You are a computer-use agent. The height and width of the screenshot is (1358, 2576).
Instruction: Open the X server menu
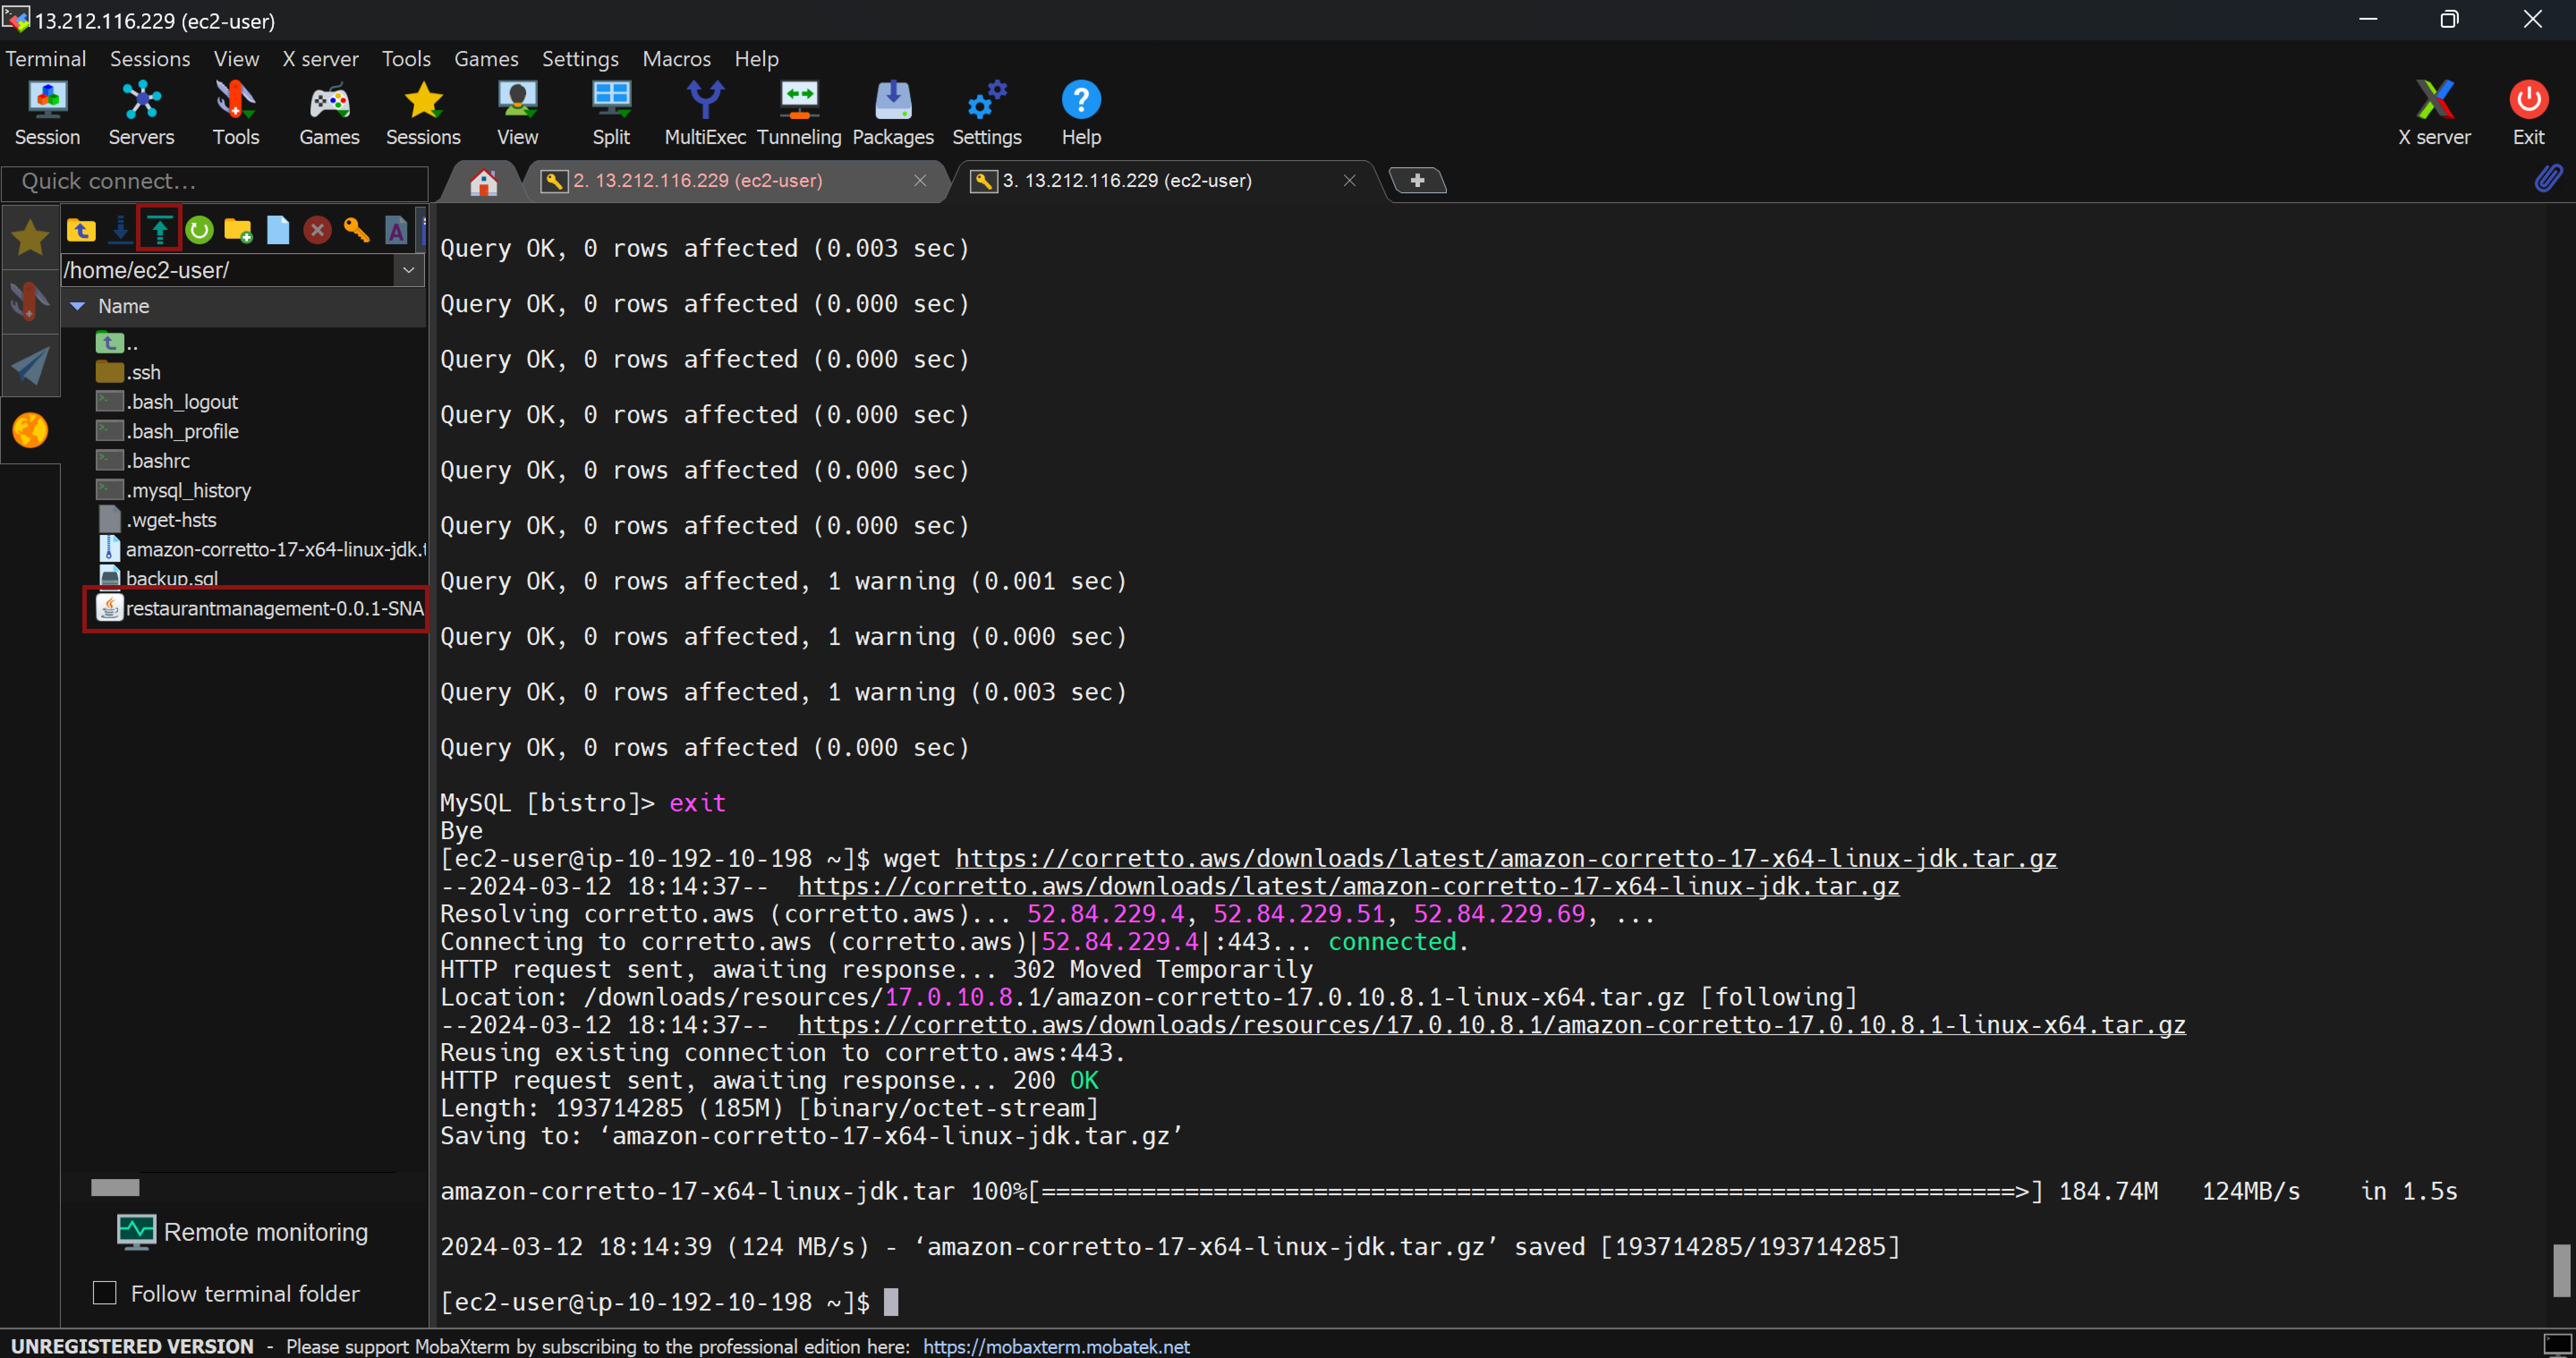320,59
